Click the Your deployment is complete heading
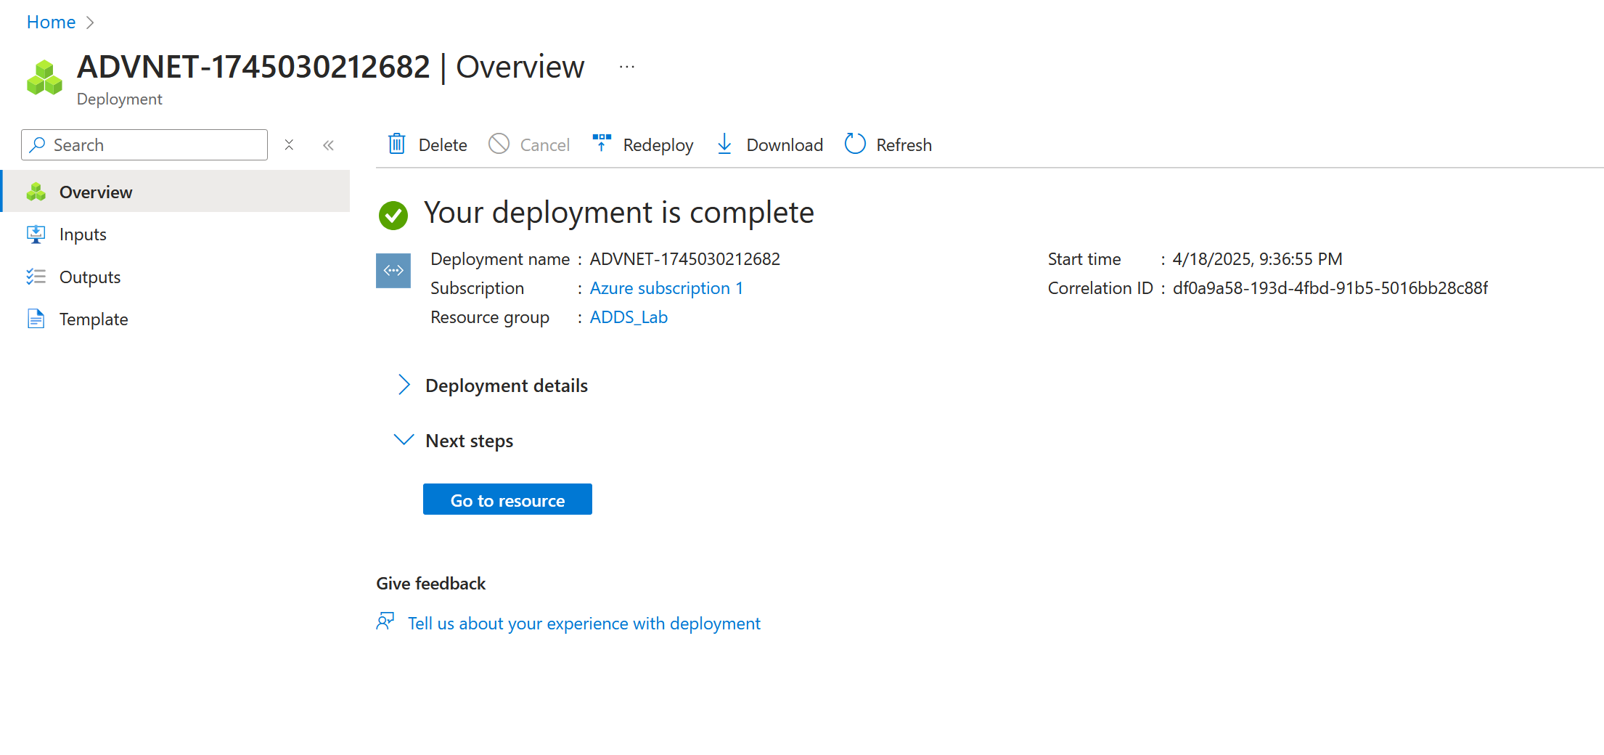The image size is (1604, 755). click(618, 213)
